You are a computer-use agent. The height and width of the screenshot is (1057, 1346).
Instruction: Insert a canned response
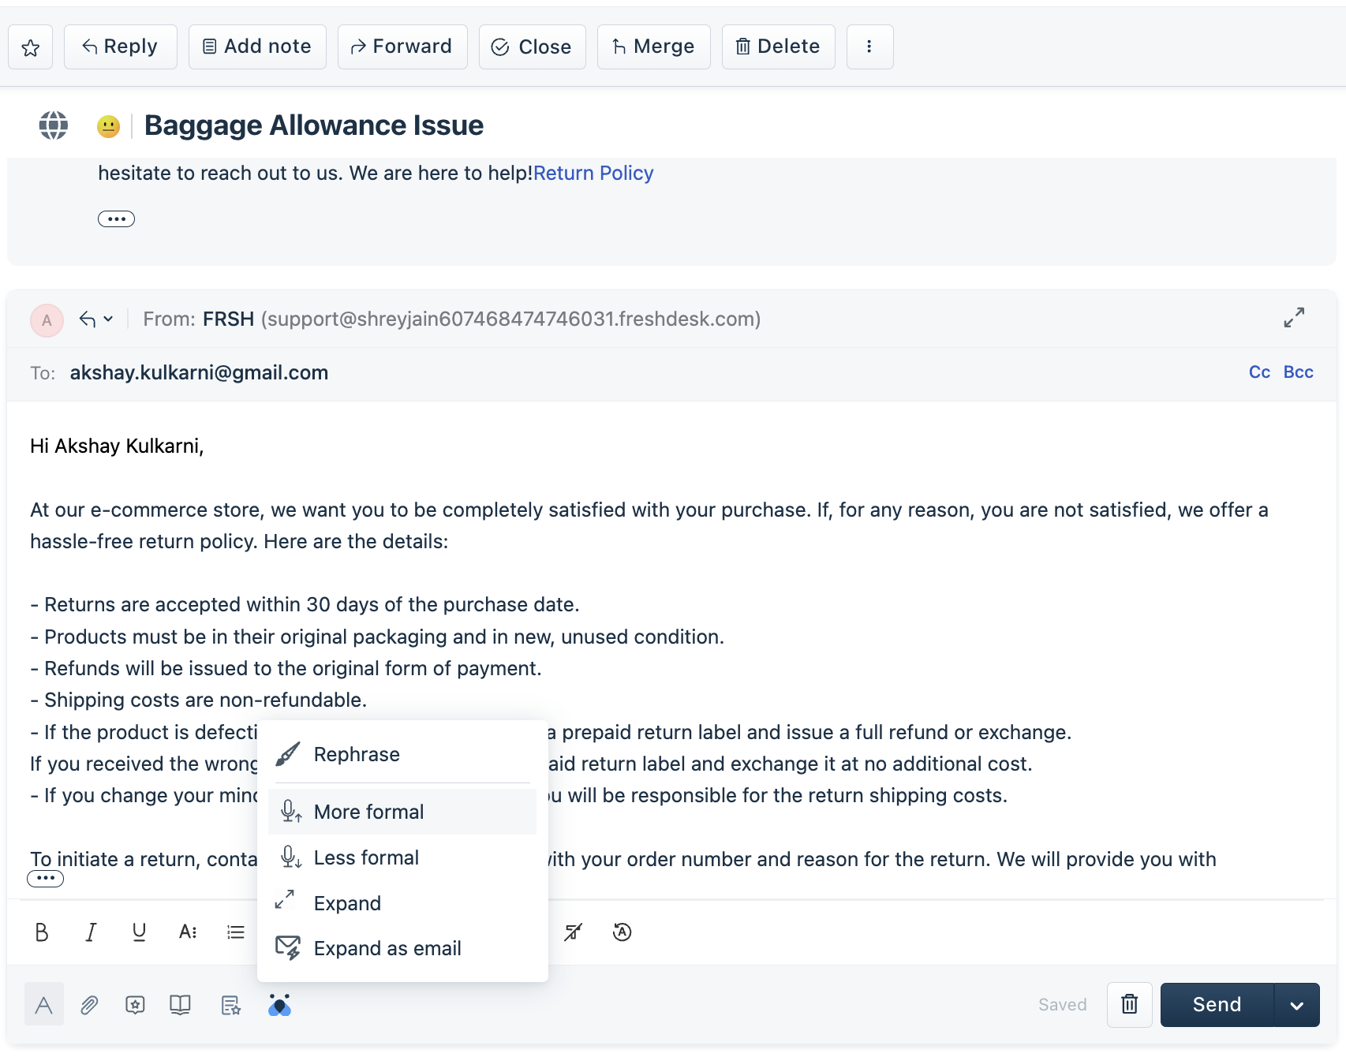click(x=135, y=1005)
